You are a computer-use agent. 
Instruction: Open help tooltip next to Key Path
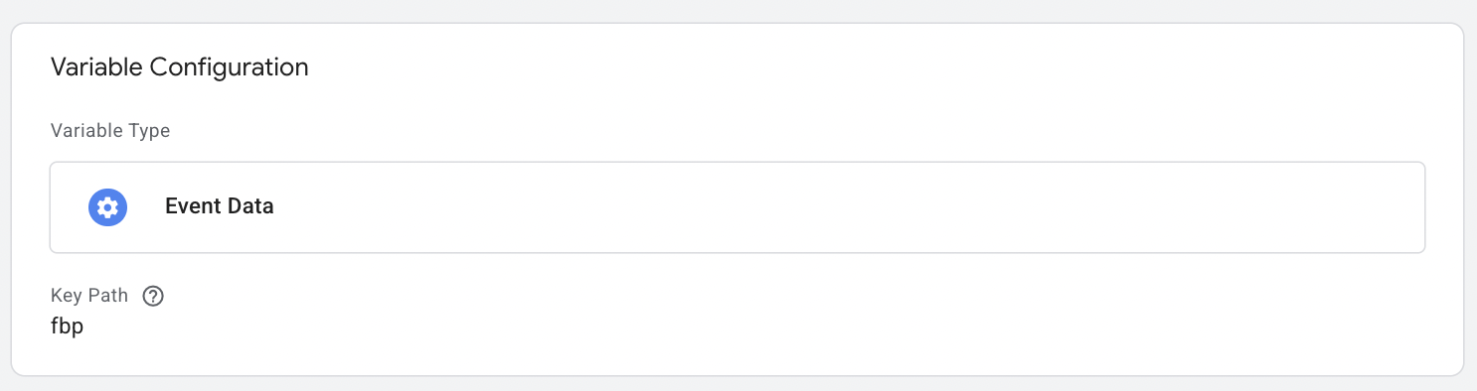[153, 296]
